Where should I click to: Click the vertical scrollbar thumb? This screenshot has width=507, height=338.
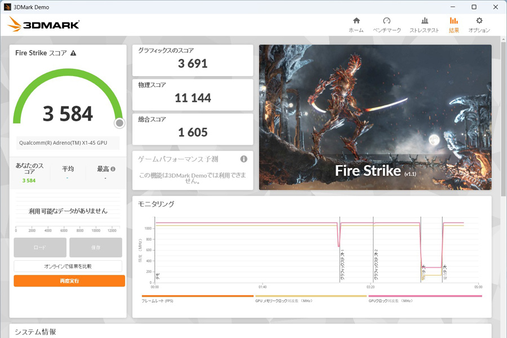(504, 119)
